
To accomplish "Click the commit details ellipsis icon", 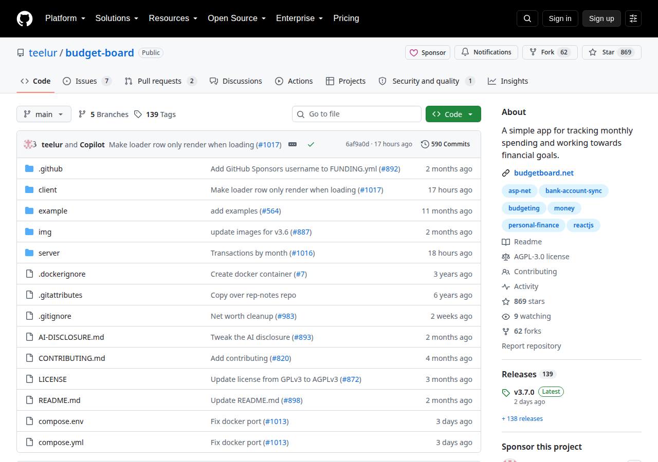I will pyautogui.click(x=293, y=144).
